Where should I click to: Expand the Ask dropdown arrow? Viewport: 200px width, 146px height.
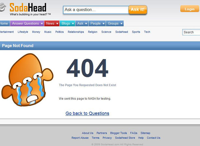pos(86,24)
